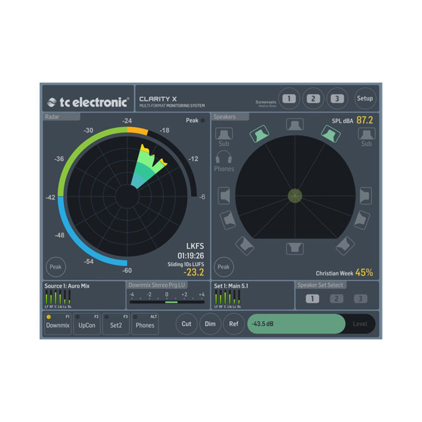Mute the active front right speaker
Screen dimensions: 422x422
(x=331, y=134)
